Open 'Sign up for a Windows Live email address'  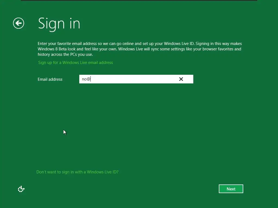75,63
